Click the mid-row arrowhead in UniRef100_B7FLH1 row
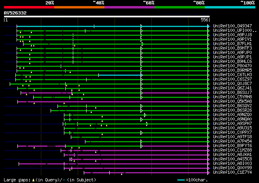259x183 pixels. [142, 44]
